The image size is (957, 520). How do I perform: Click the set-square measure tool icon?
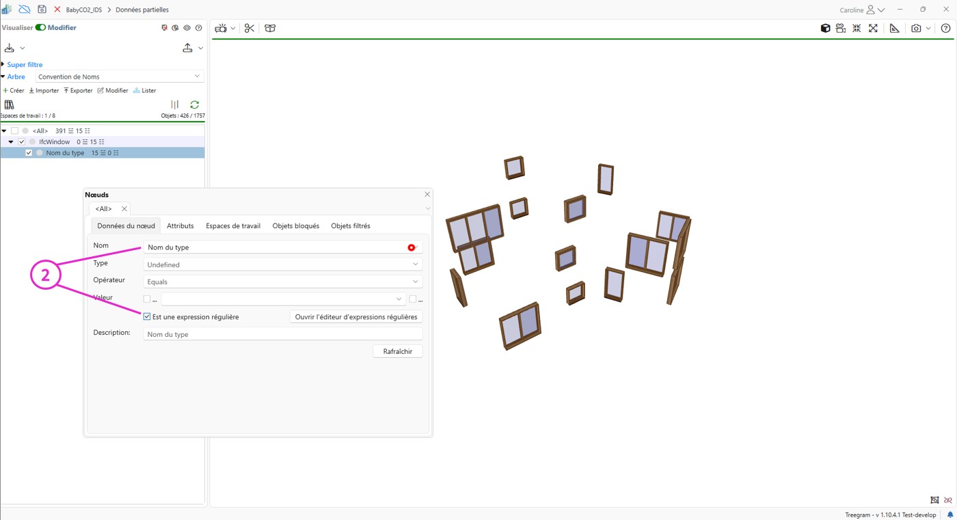click(894, 28)
